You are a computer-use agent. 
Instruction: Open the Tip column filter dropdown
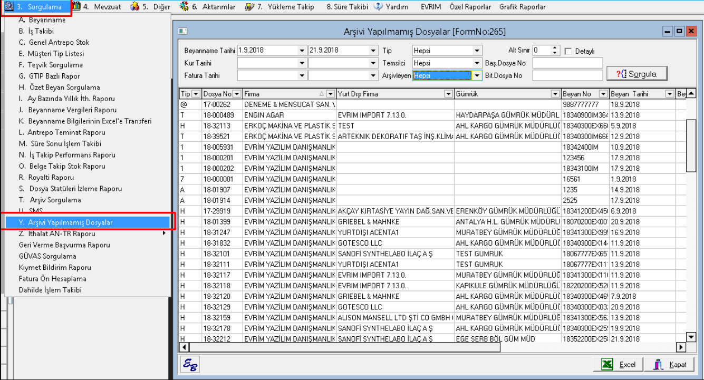pos(196,94)
